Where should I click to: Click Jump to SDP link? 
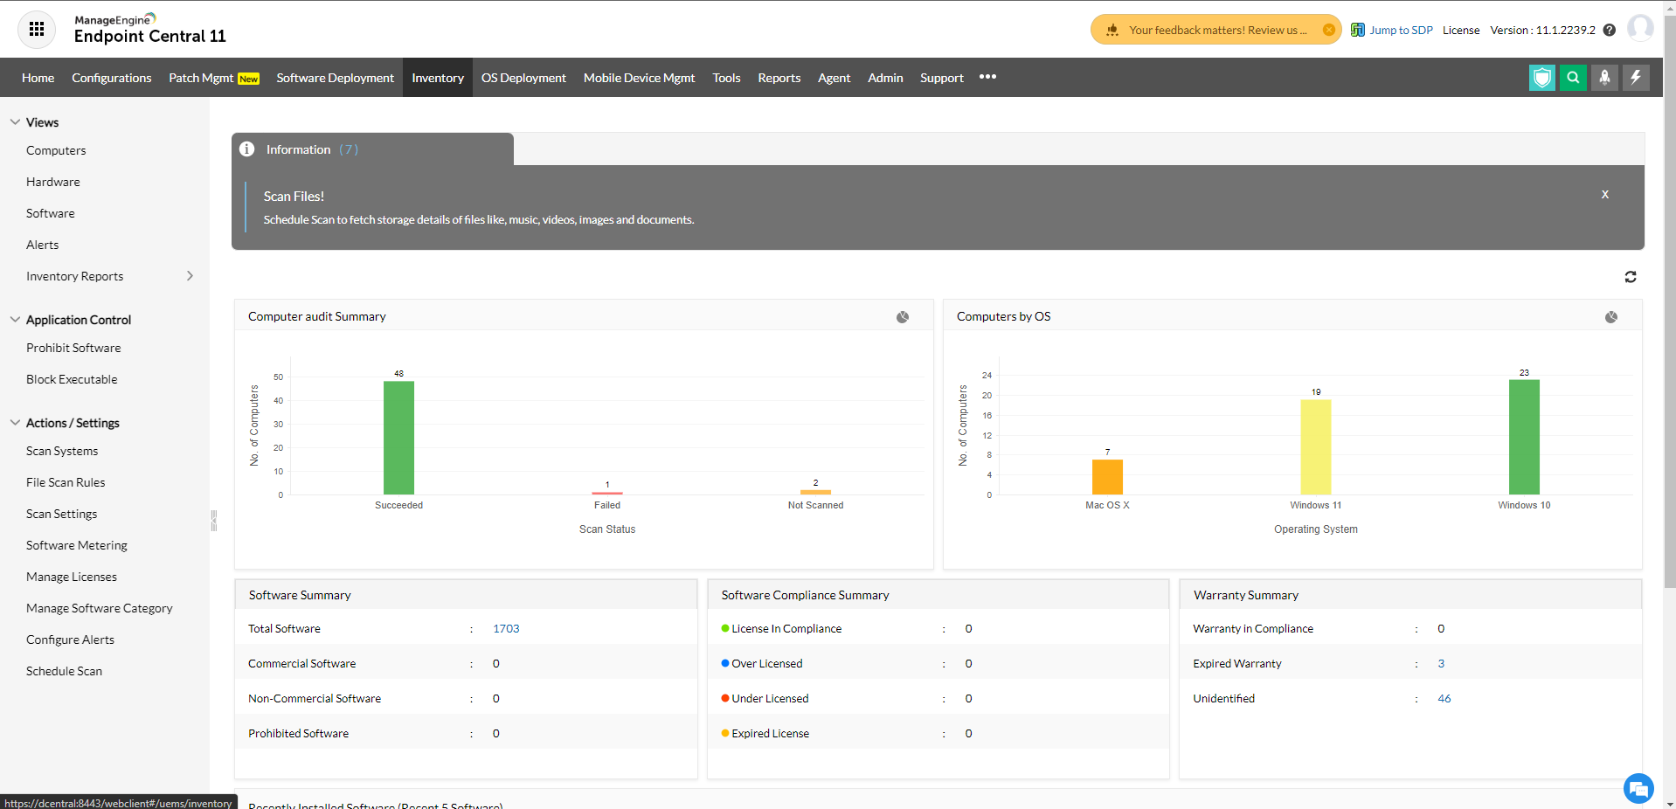[x=1400, y=31]
